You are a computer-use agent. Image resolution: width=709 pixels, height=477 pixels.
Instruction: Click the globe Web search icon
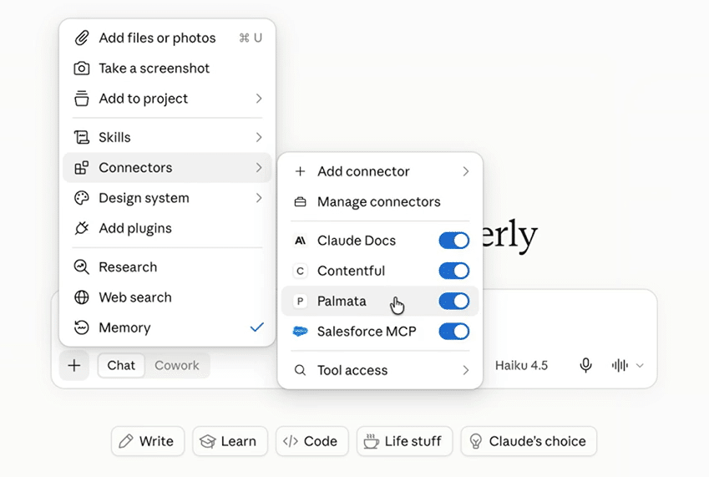(x=81, y=297)
